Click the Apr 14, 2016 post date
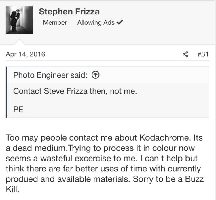 point(25,54)
